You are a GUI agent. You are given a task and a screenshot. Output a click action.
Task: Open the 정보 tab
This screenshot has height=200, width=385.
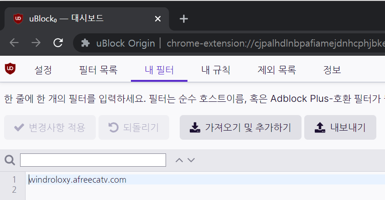[x=332, y=70]
